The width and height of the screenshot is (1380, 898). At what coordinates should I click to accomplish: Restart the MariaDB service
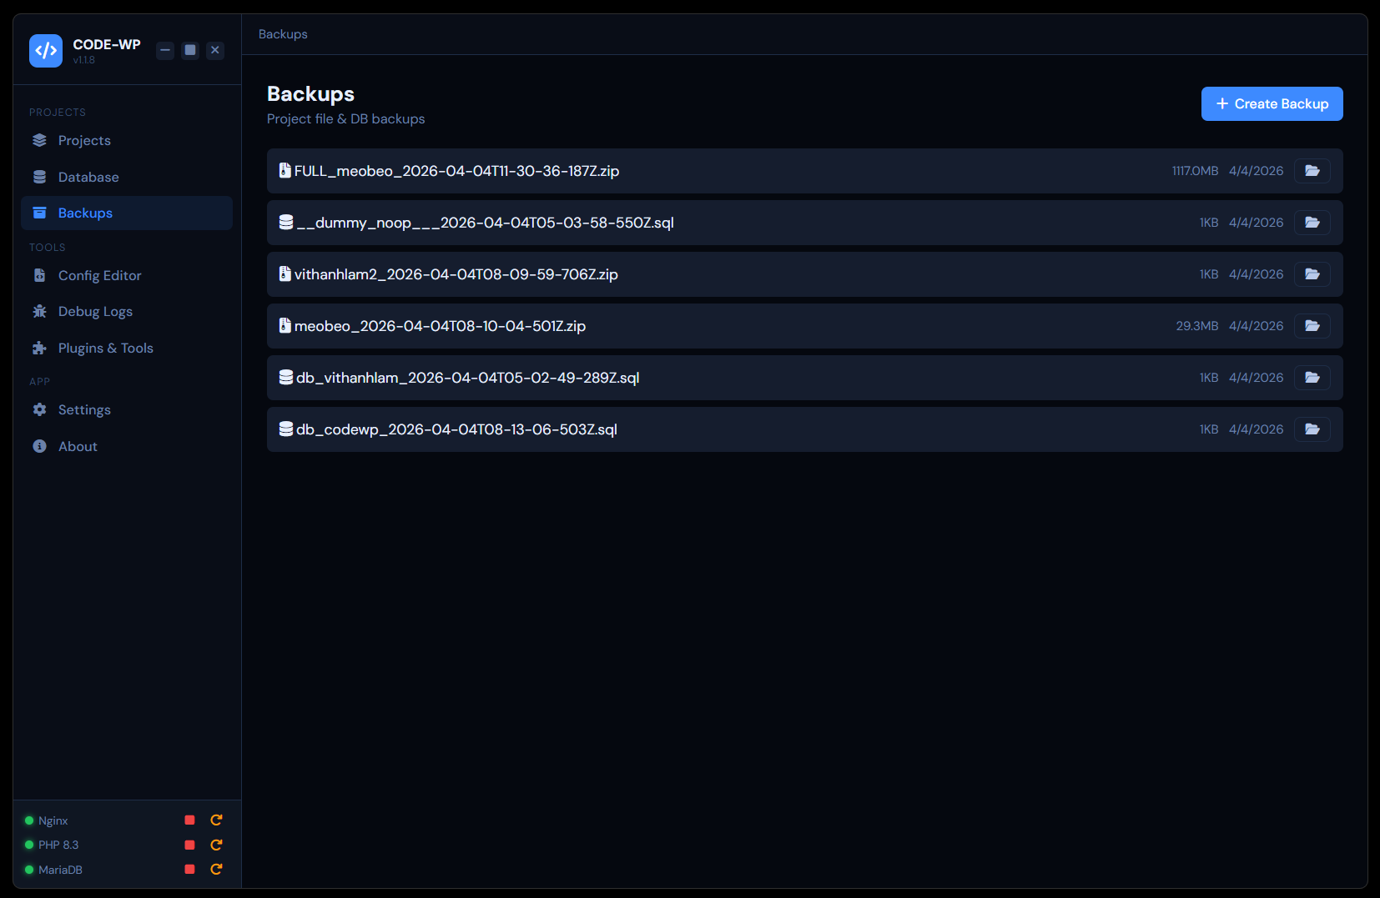pyautogui.click(x=216, y=870)
